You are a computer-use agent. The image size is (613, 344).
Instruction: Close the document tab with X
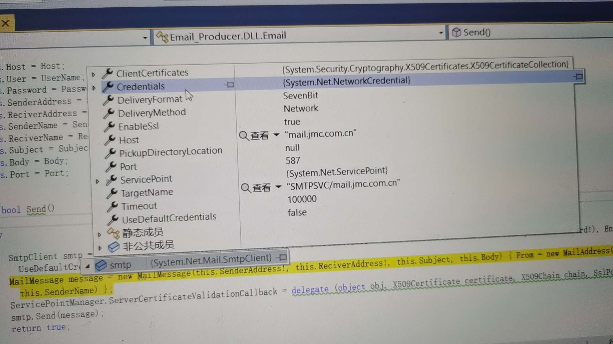click(5, 23)
